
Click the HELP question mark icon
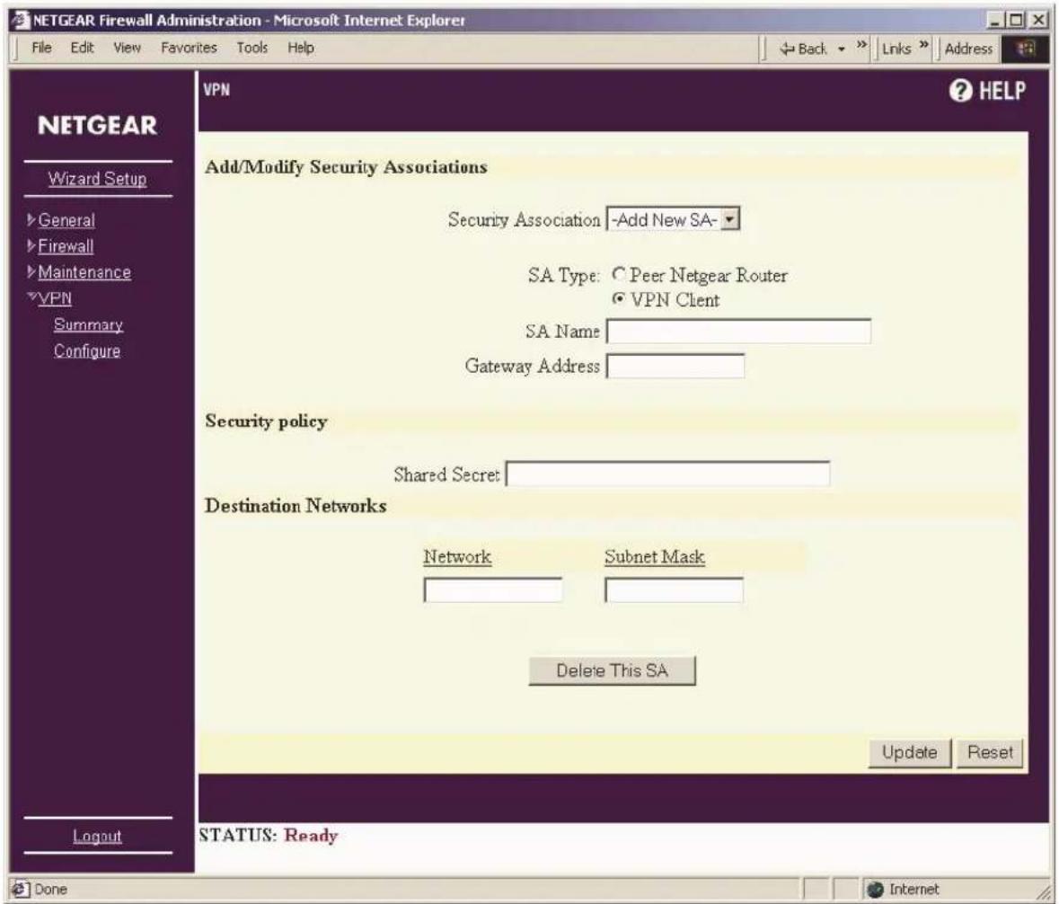pyautogui.click(x=960, y=91)
